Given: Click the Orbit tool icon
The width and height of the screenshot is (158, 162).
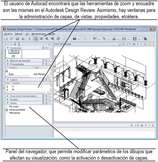Looking at the screenshot, I should (58, 39).
